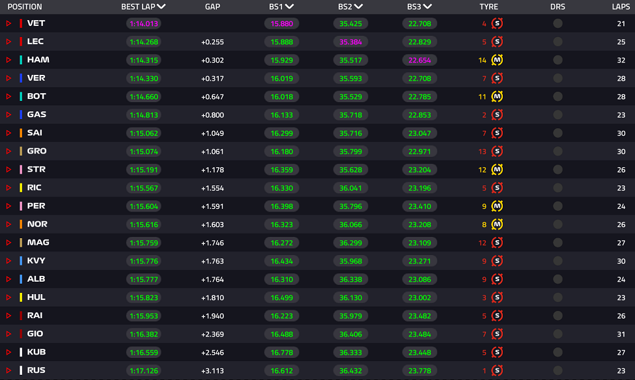Click VET's best lap time 1:14.013

(143, 23)
